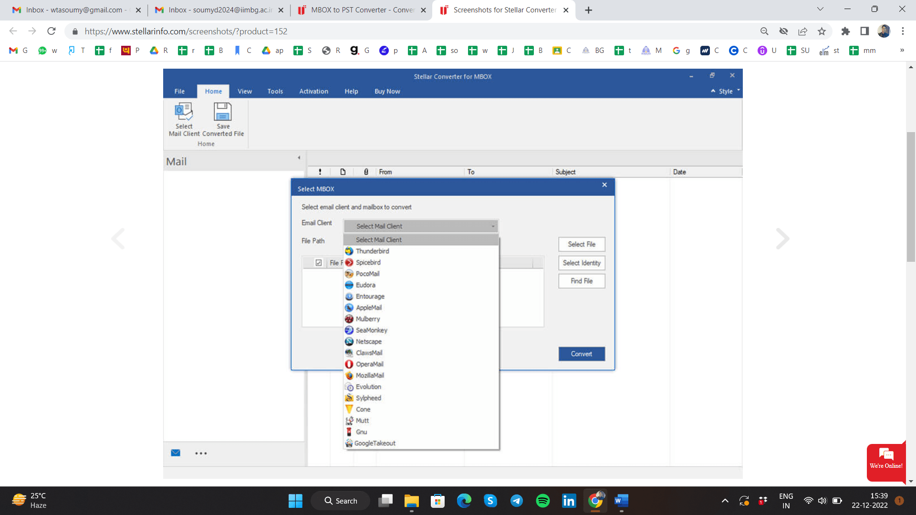The width and height of the screenshot is (916, 515).
Task: Switch to the View ribbon tab
Action: tap(245, 91)
